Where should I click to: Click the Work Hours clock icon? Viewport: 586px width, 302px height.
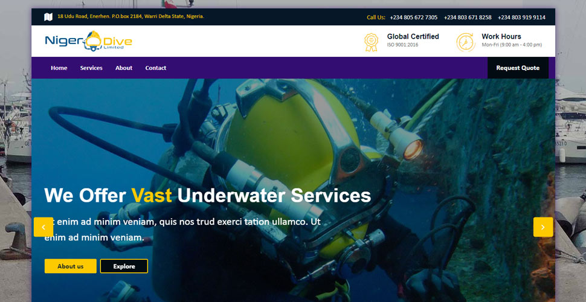click(x=466, y=42)
